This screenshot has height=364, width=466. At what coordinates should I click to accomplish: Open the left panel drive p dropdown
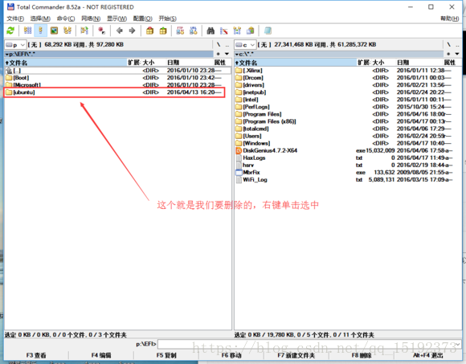pyautogui.click(x=15, y=45)
